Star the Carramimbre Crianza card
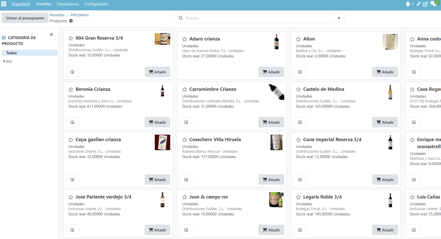Viewport: 441px width, 239px height. tap(185, 89)
